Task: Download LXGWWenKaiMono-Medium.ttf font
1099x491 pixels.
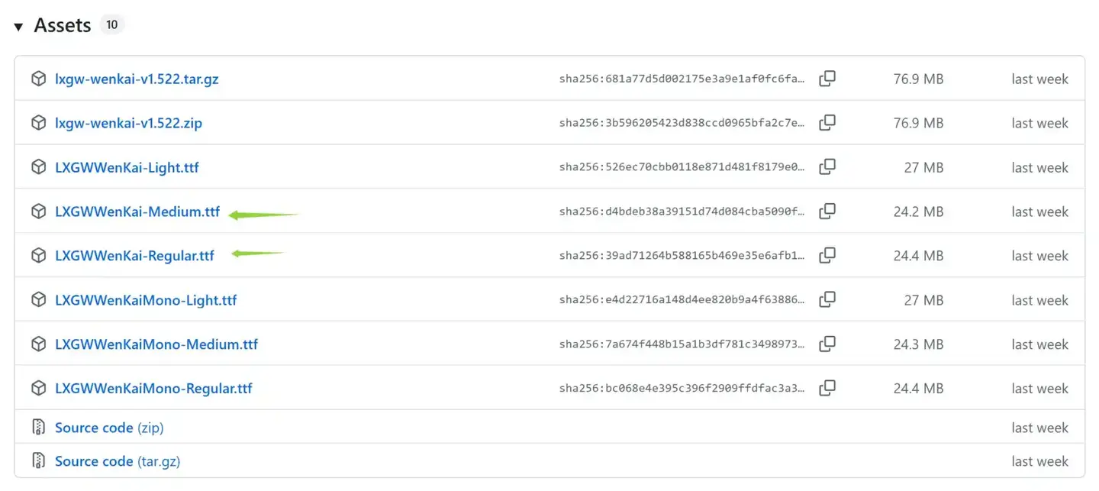Action: click(156, 344)
